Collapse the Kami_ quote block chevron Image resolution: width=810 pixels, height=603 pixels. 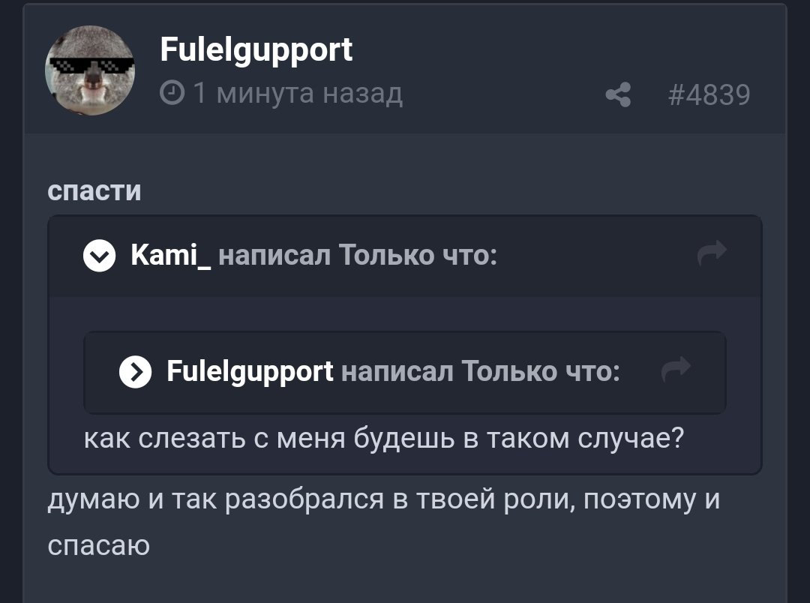[100, 257]
